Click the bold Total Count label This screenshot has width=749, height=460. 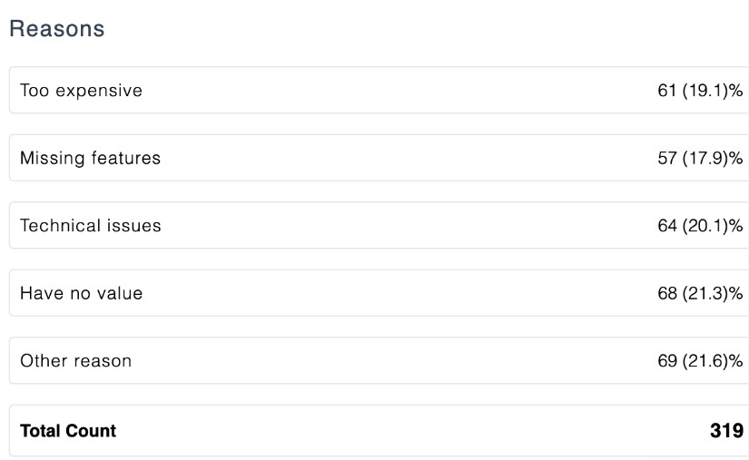68,431
